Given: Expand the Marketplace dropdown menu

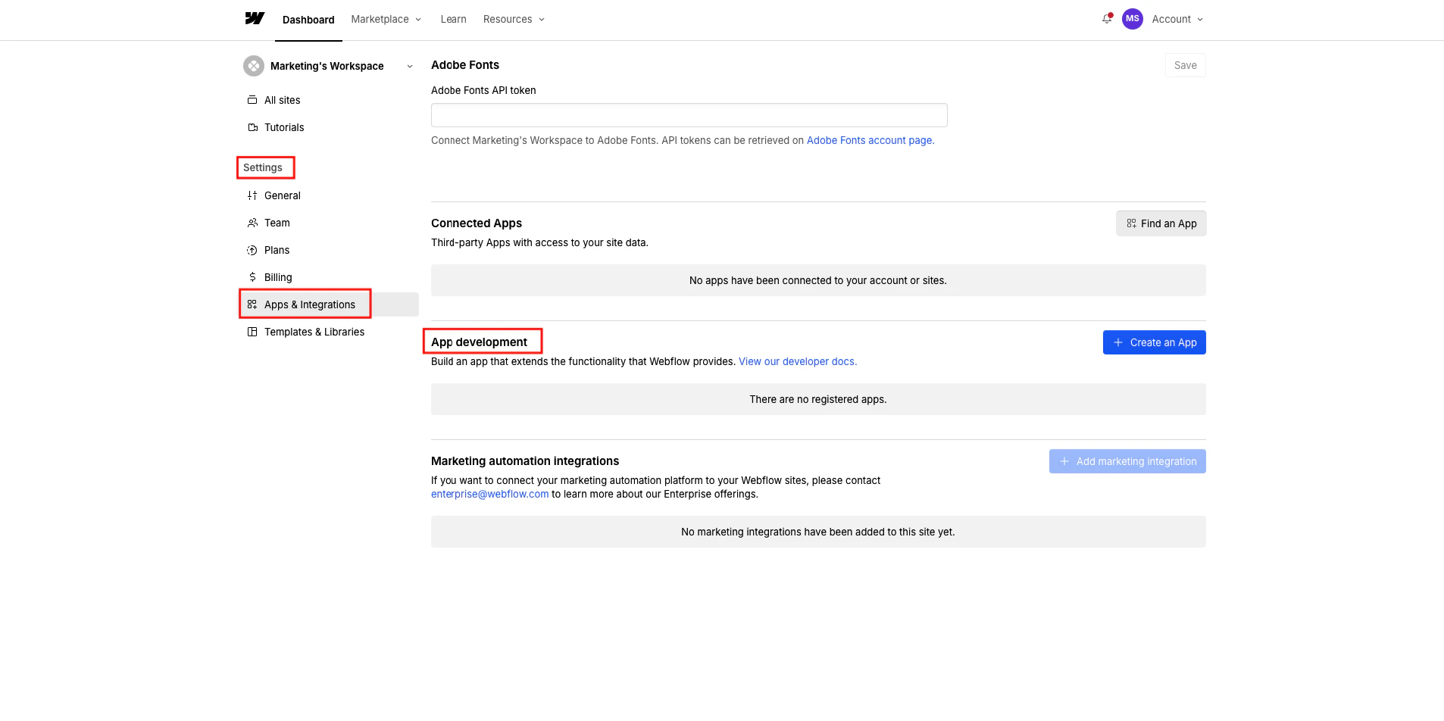Looking at the screenshot, I should click(x=386, y=19).
